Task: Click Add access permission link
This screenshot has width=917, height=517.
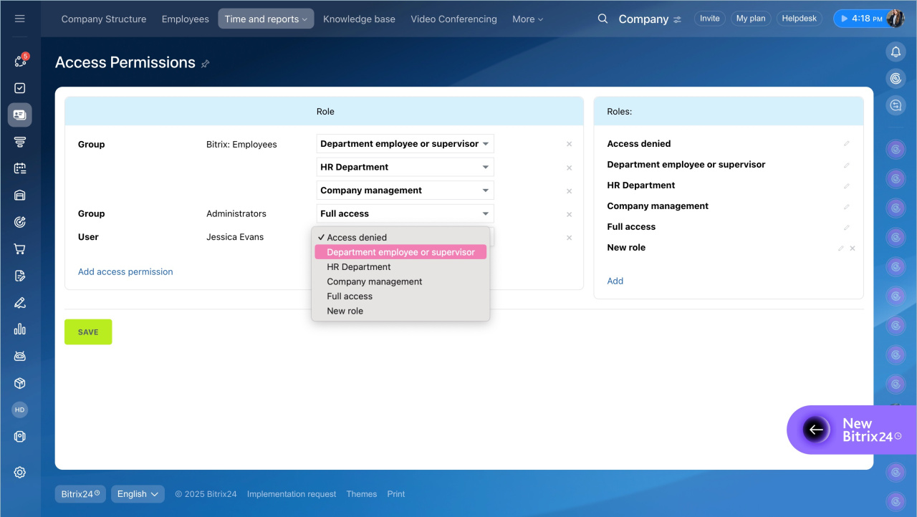Action: [x=125, y=272]
